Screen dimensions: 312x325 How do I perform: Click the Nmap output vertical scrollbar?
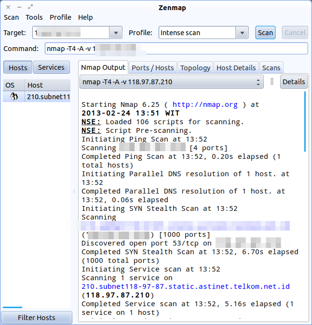point(305,122)
